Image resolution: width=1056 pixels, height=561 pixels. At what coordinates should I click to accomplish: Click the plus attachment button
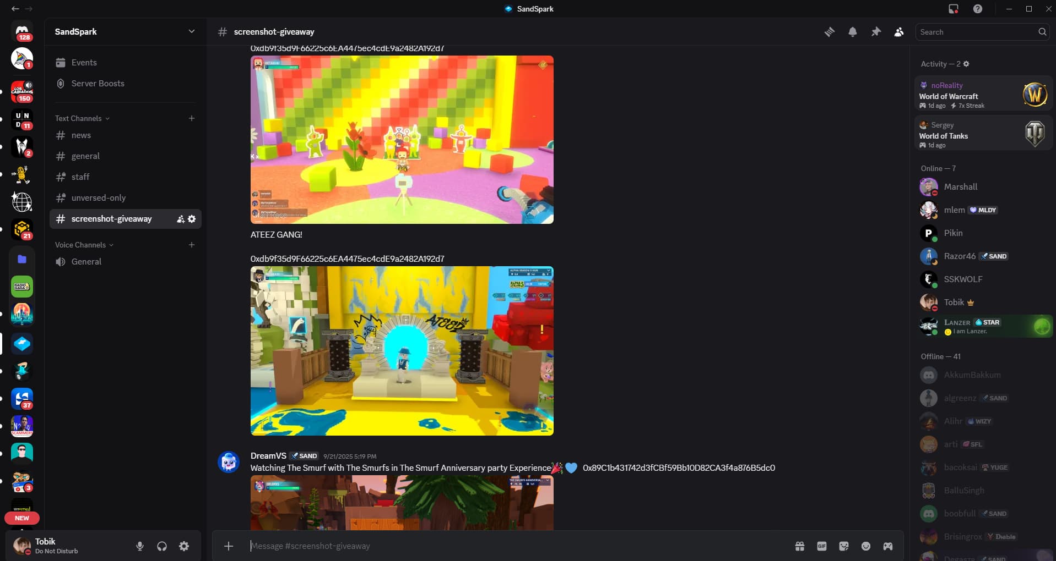[x=229, y=546]
